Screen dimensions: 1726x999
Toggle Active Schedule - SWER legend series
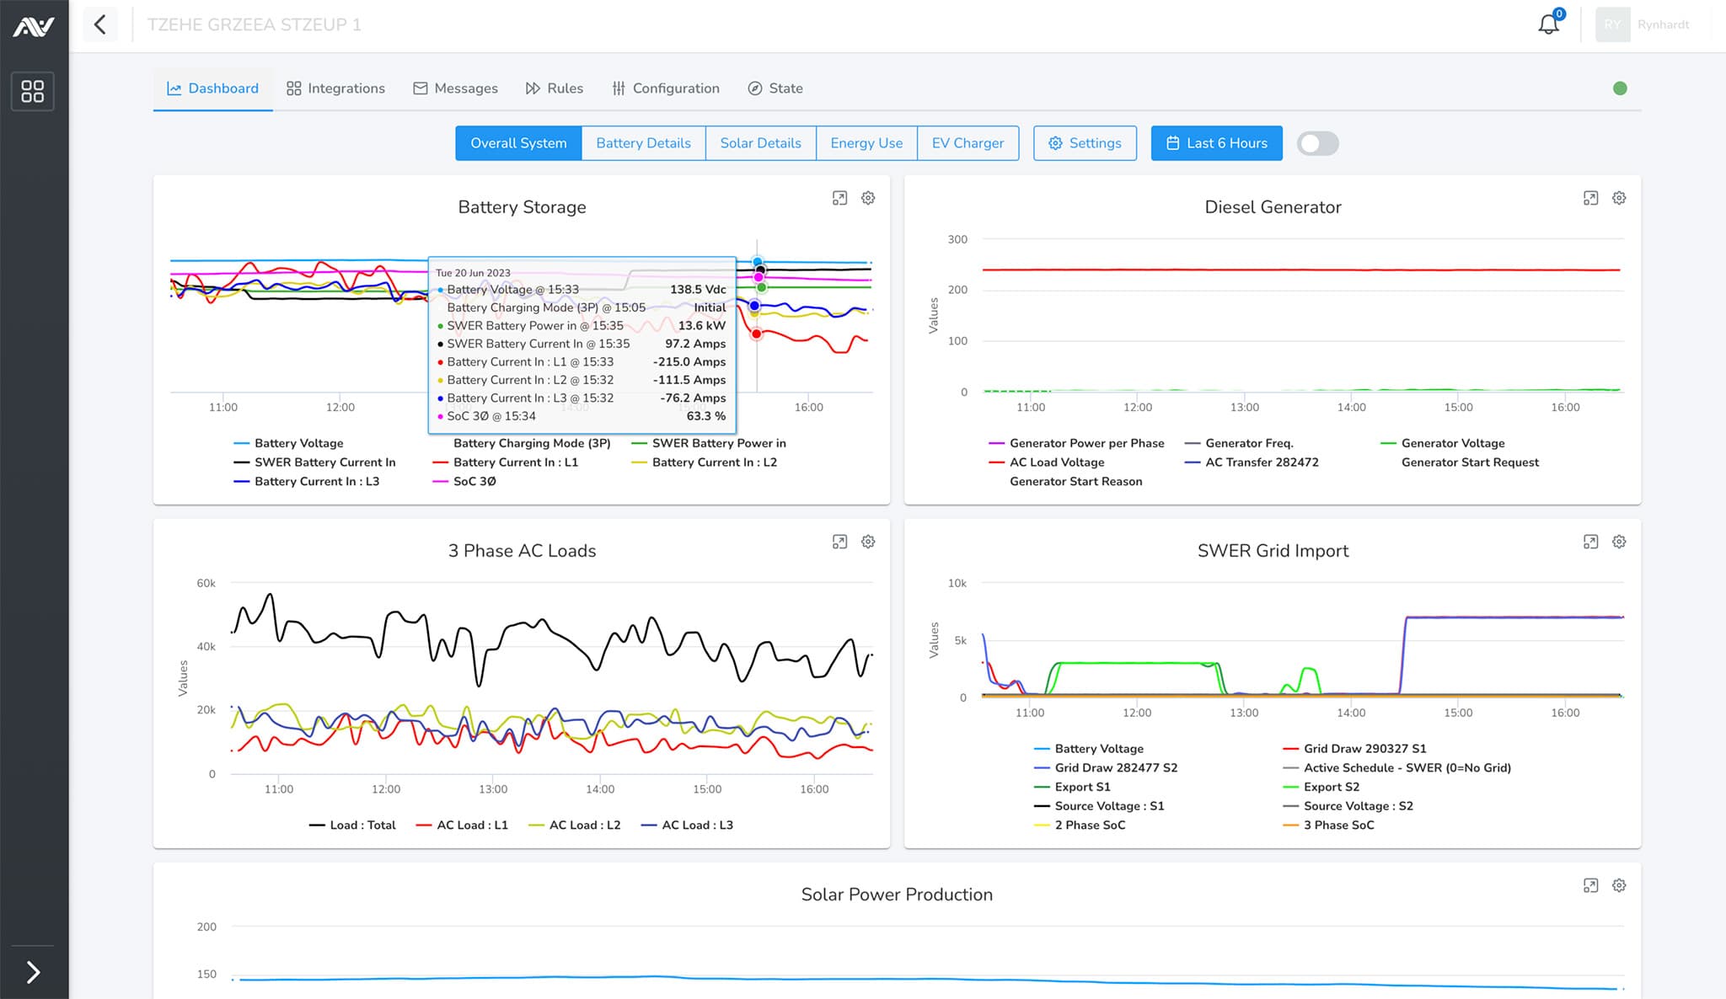click(x=1396, y=768)
